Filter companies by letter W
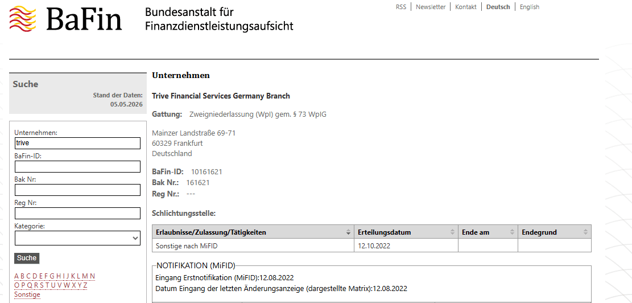Screen dimensions: 632x303 pos(67,285)
